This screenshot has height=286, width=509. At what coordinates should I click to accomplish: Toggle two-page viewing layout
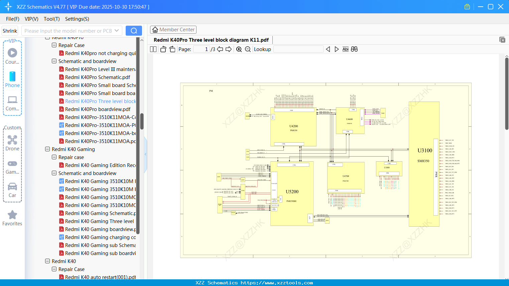pyautogui.click(x=153, y=49)
